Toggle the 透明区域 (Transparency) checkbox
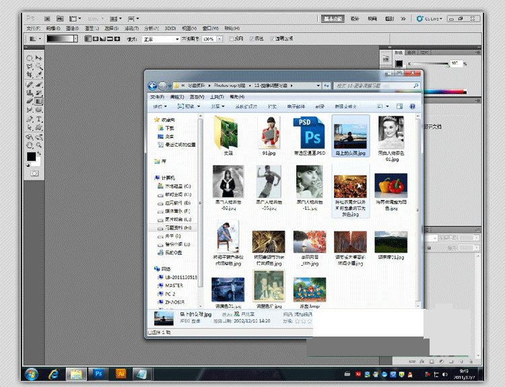This screenshot has height=387, width=505. coord(272,40)
